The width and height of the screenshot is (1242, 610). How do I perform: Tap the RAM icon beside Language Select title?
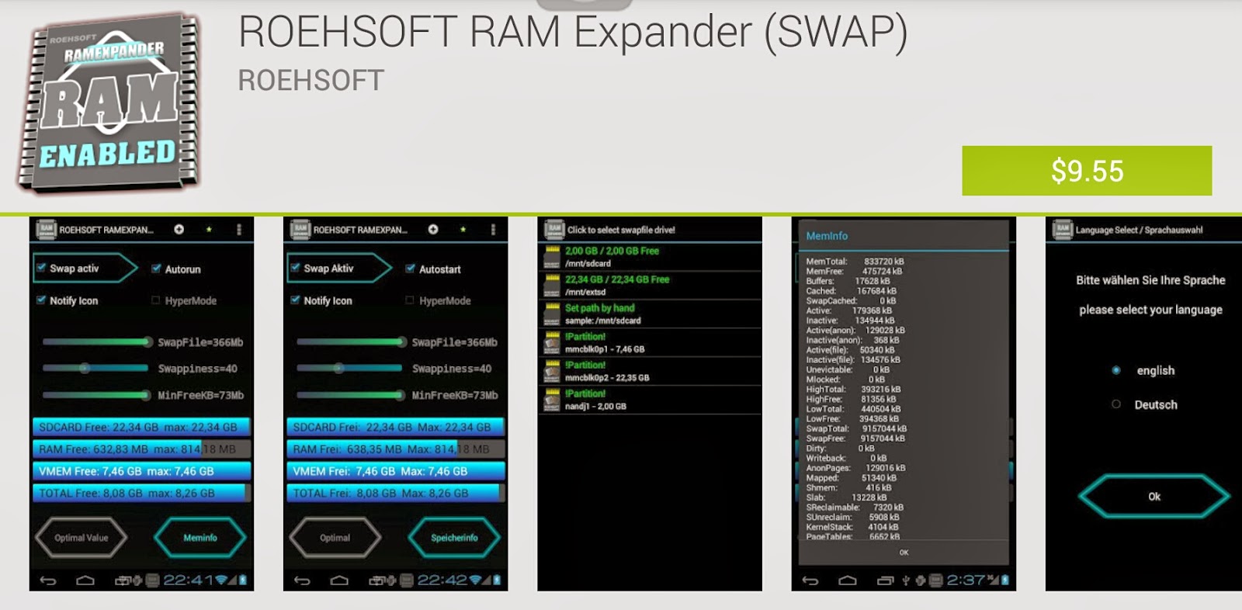pyautogui.click(x=1062, y=229)
